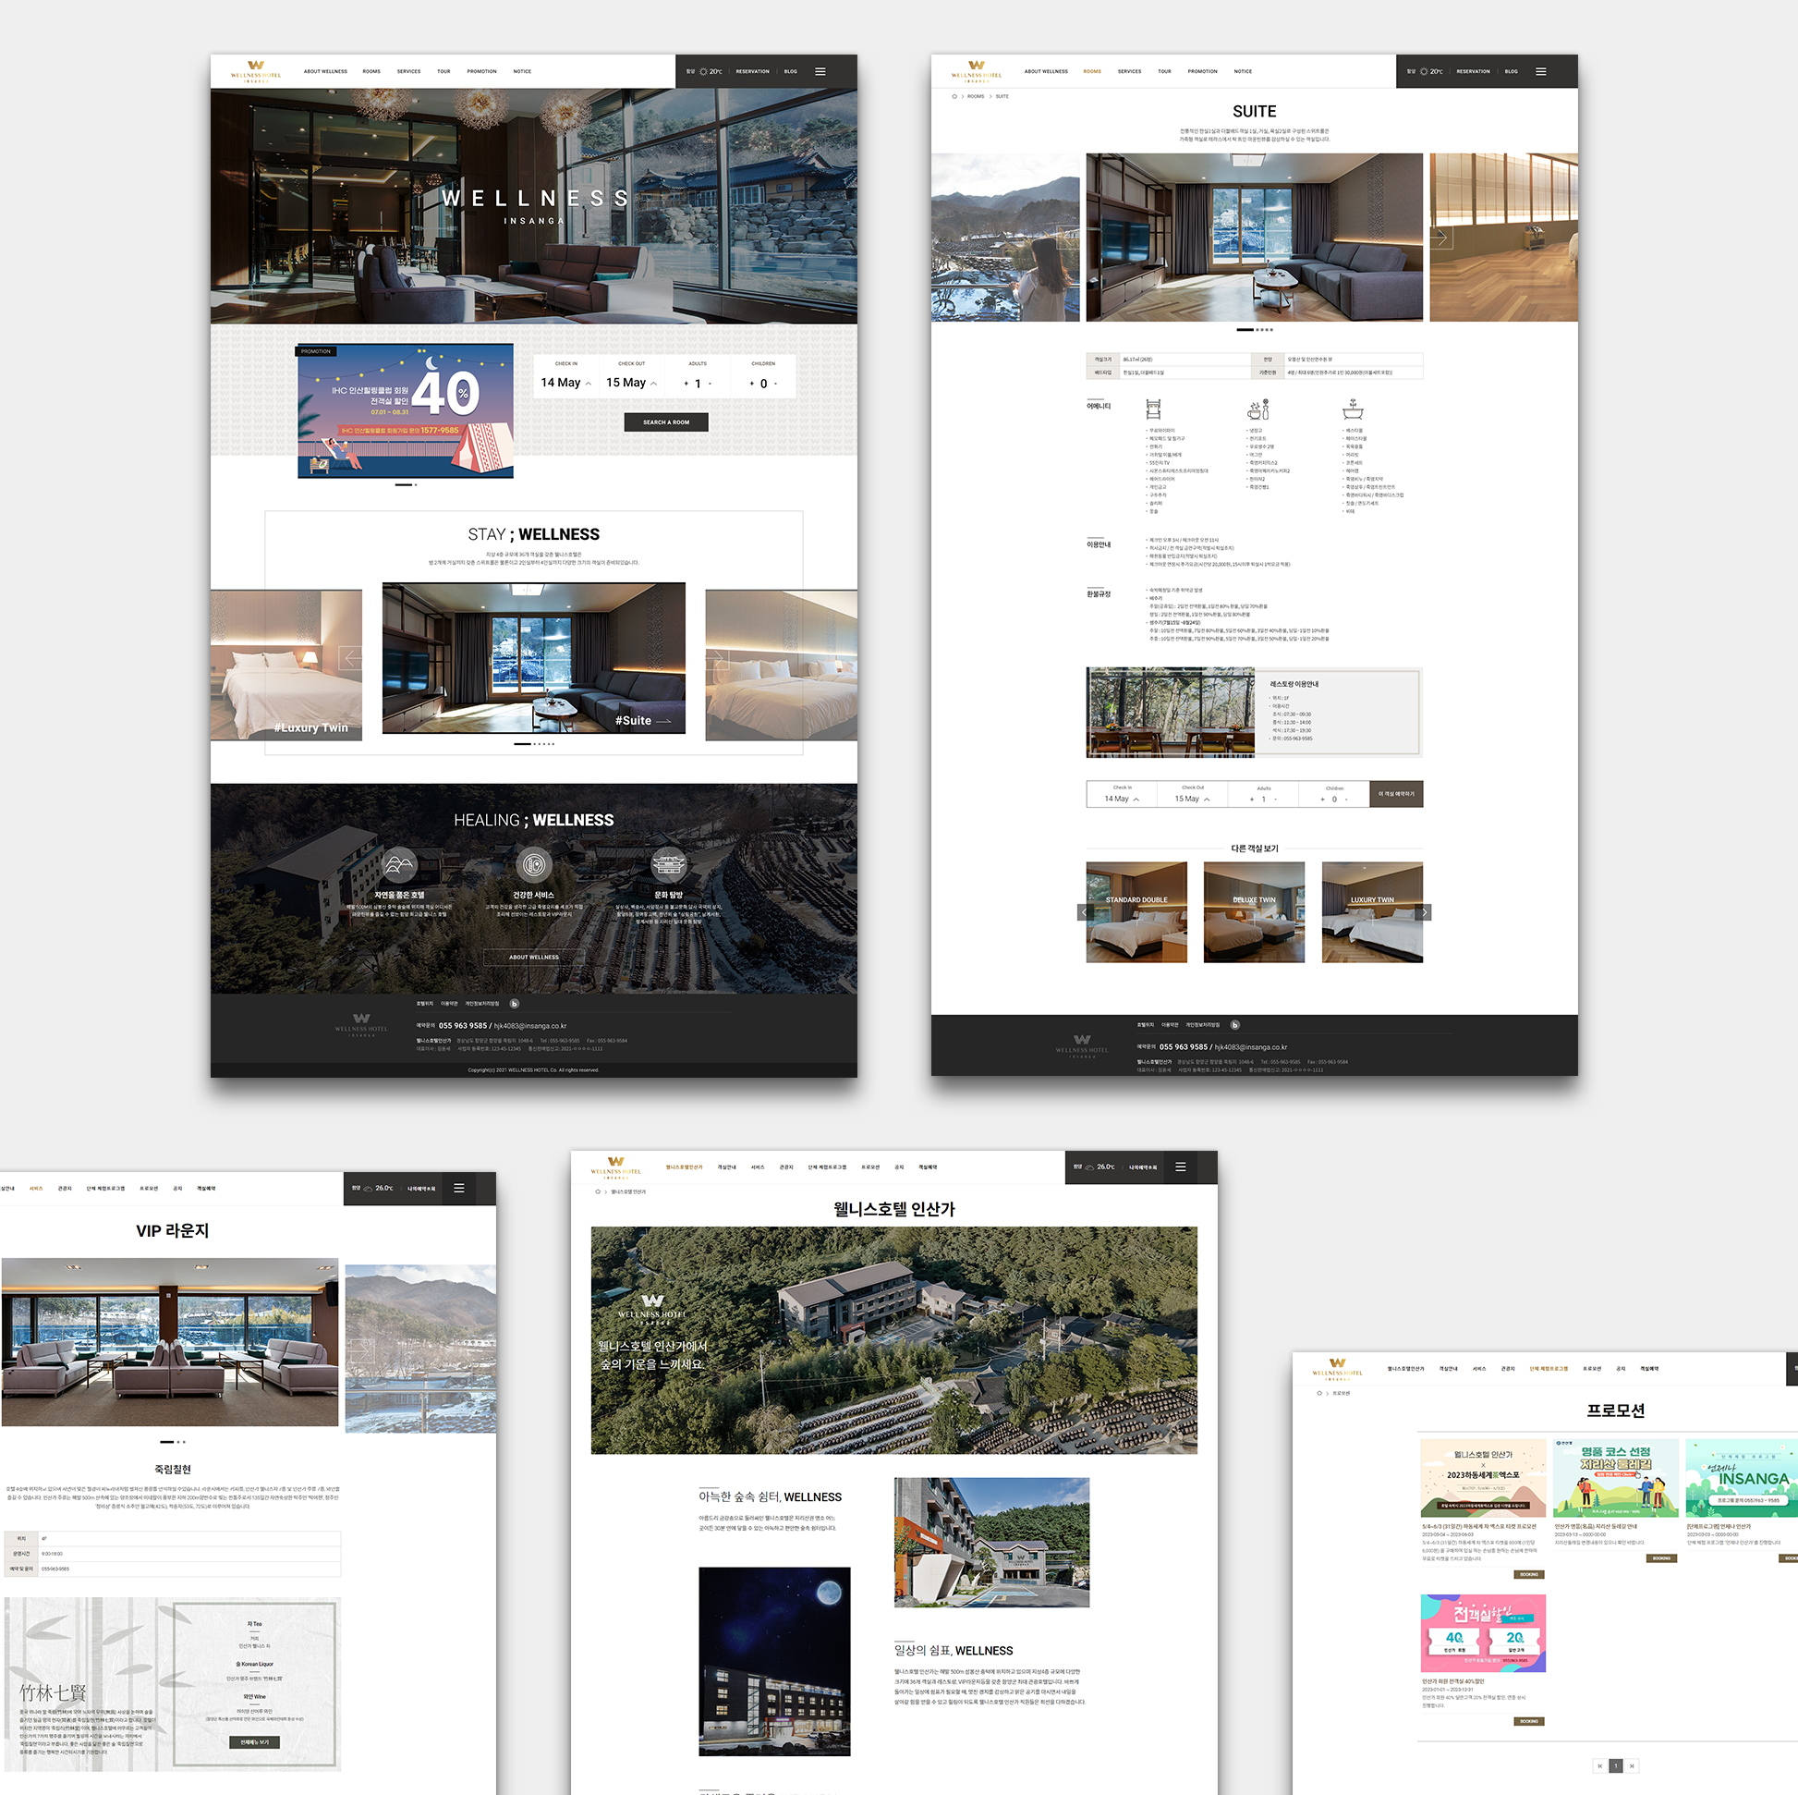Click Wellness Hotel logo on Suite page header
Image resolution: width=1798 pixels, height=1795 pixels.
[x=977, y=71]
